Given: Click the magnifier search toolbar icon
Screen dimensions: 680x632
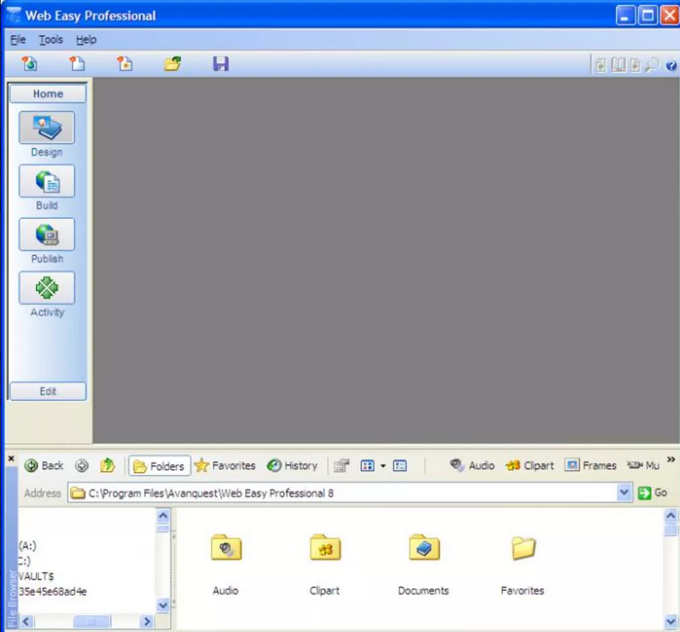Looking at the screenshot, I should tap(652, 65).
